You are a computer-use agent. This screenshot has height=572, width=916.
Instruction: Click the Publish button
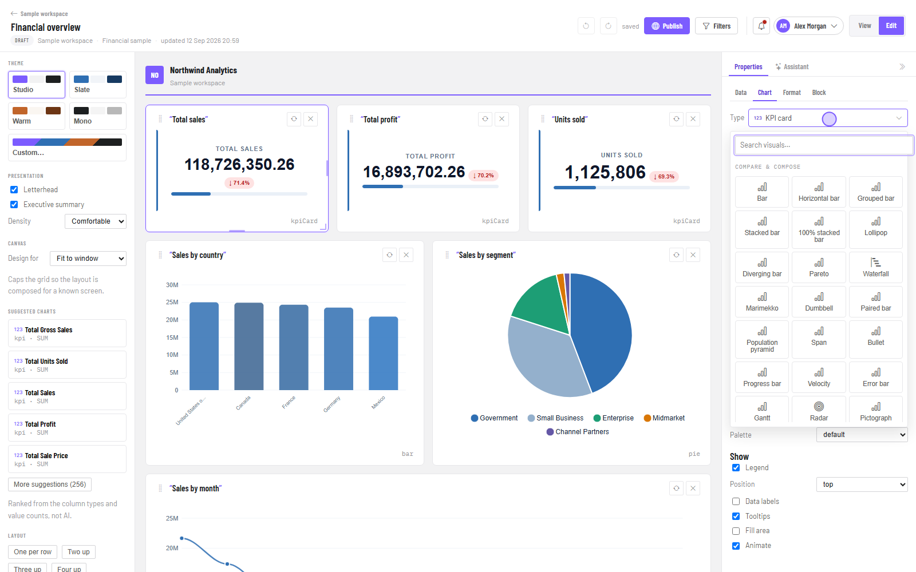click(667, 26)
